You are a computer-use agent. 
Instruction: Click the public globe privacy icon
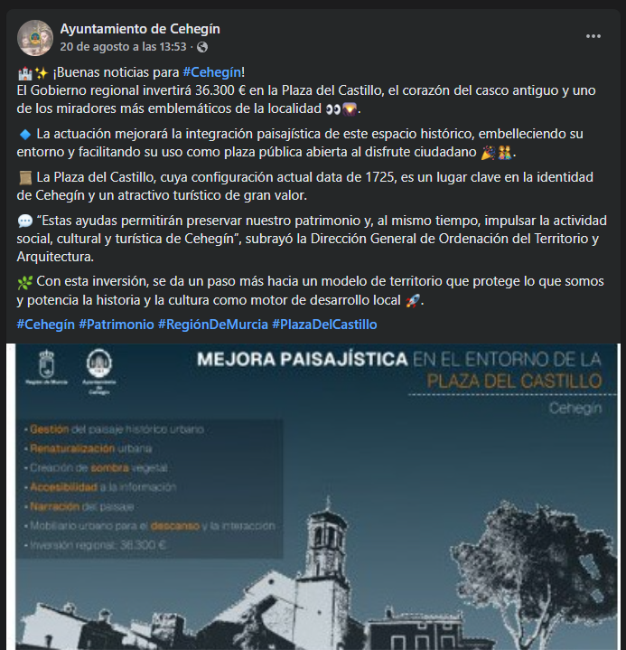202,47
